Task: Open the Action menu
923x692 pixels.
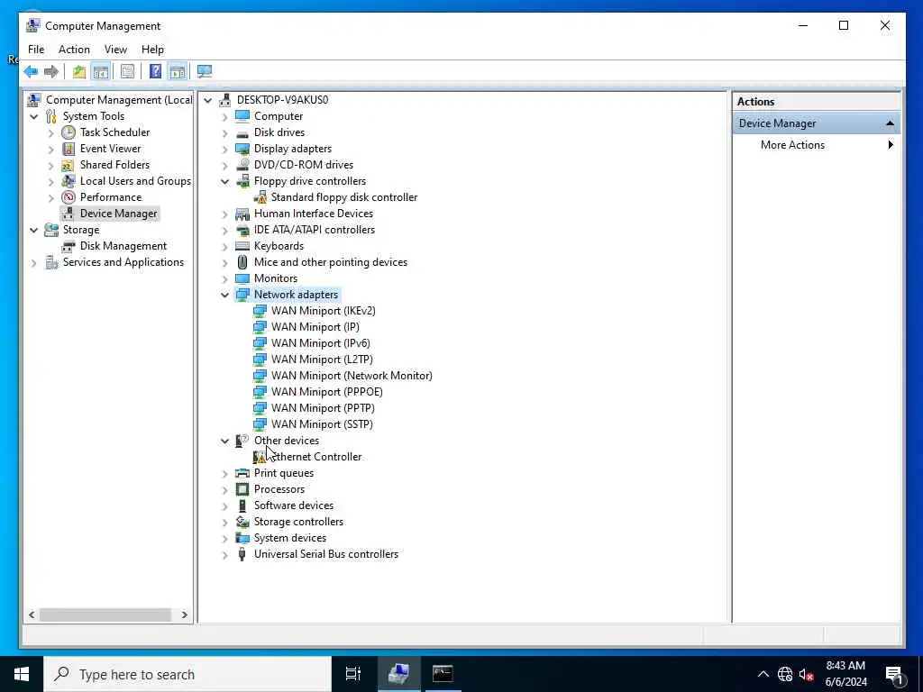Action: (74, 50)
